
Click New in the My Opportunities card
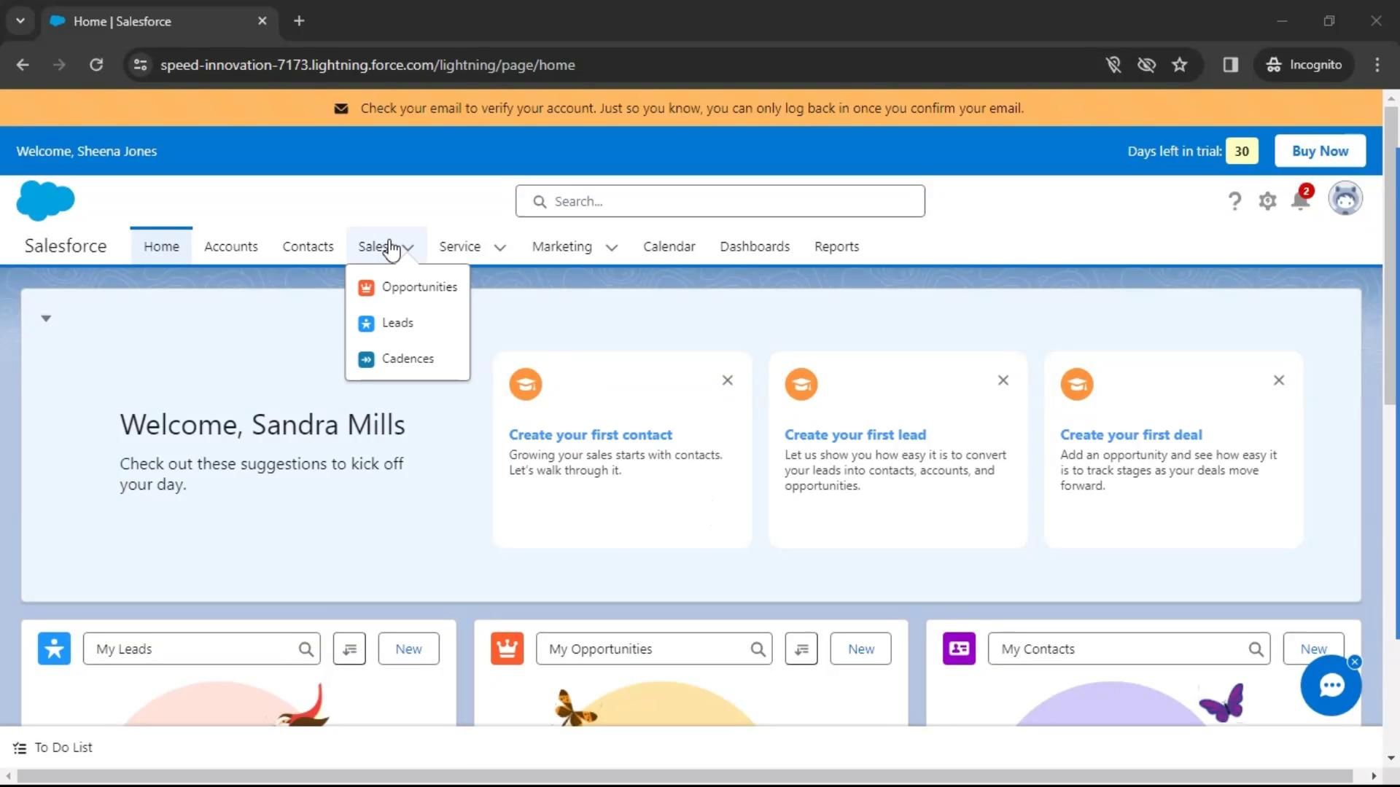point(860,649)
